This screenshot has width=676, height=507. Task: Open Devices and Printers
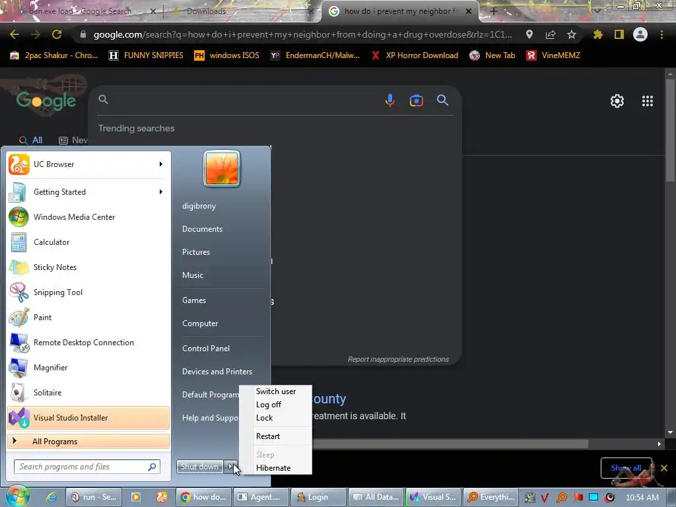[217, 371]
